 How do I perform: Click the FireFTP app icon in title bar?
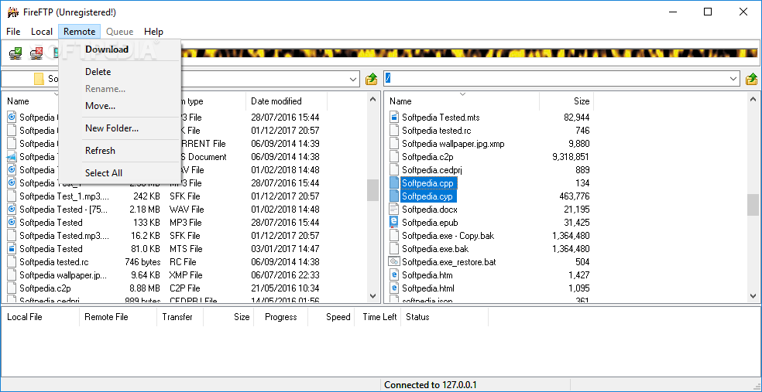tap(13, 12)
